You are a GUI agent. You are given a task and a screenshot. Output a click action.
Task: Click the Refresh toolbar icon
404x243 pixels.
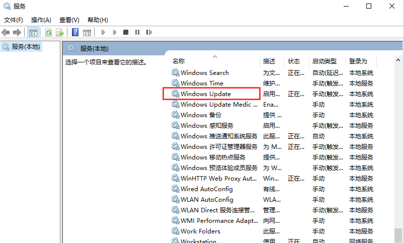coord(48,32)
